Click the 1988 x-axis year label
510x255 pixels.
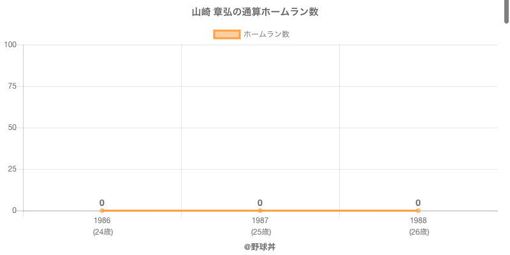tap(418, 221)
